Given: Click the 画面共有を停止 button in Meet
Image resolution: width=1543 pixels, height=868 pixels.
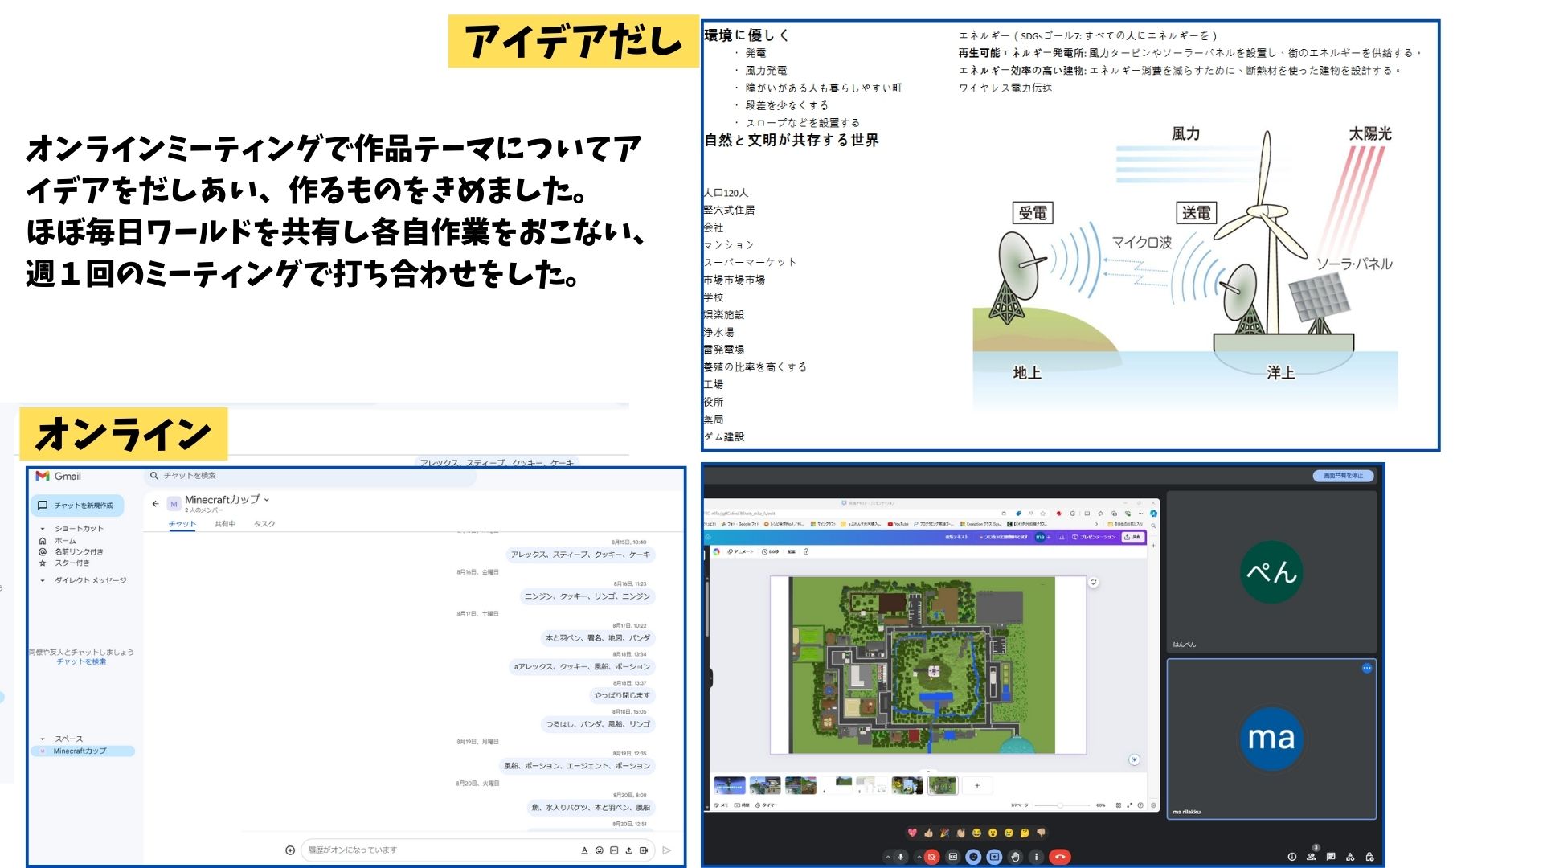Looking at the screenshot, I should tap(1344, 476).
